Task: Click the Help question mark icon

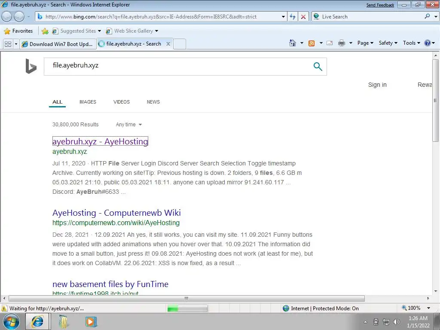Action: pyautogui.click(x=428, y=43)
